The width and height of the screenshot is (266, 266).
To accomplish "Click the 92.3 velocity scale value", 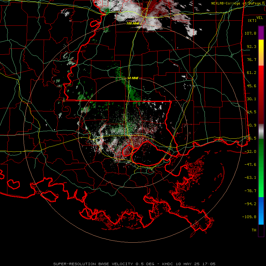I will tap(252, 46).
